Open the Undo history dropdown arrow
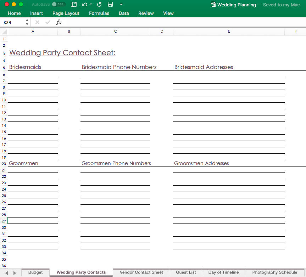The width and height of the screenshot is (306, 277). pyautogui.click(x=91, y=4)
